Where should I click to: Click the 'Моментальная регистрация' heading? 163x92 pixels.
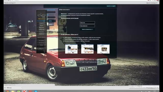[x=70, y=18]
